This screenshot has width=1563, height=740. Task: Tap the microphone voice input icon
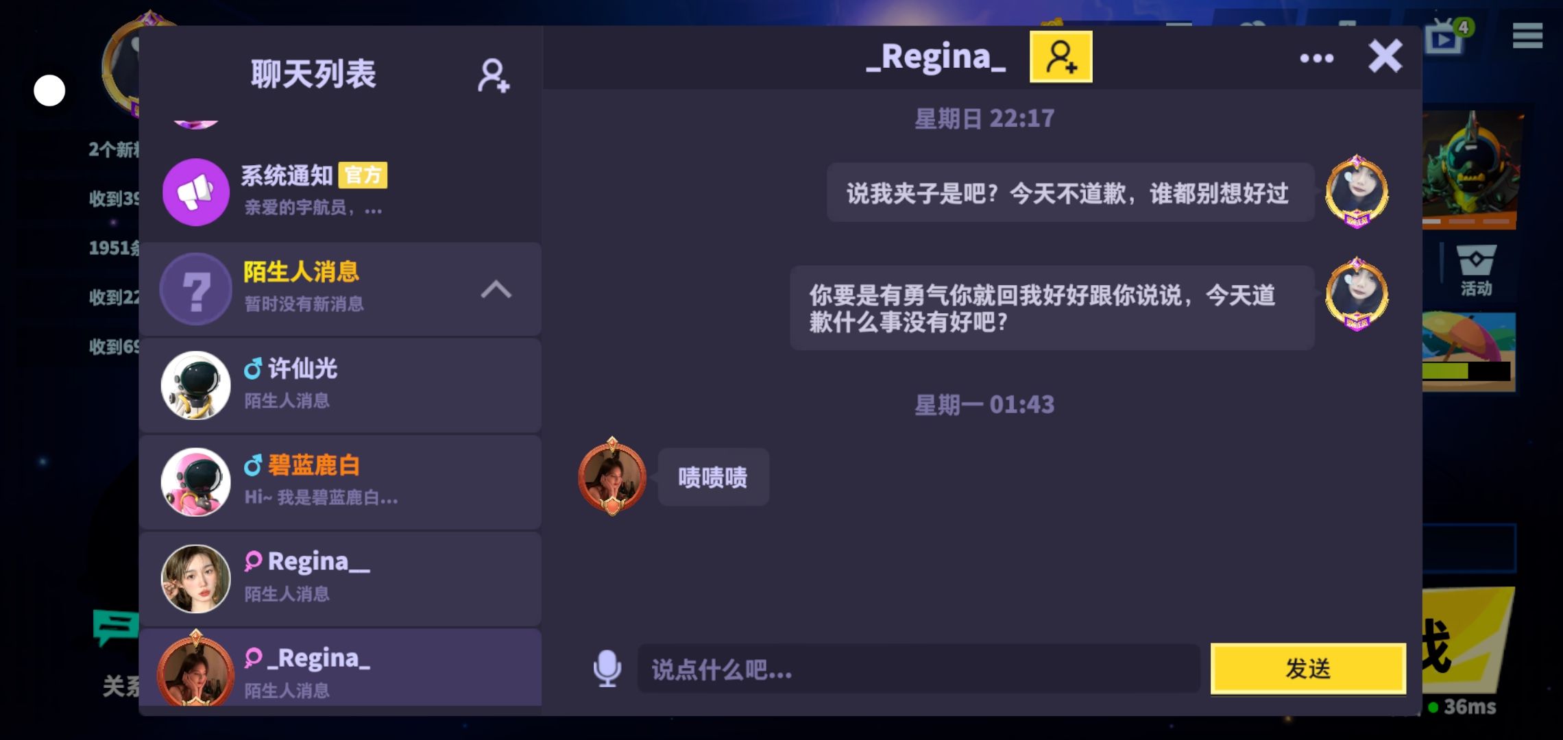coord(607,669)
